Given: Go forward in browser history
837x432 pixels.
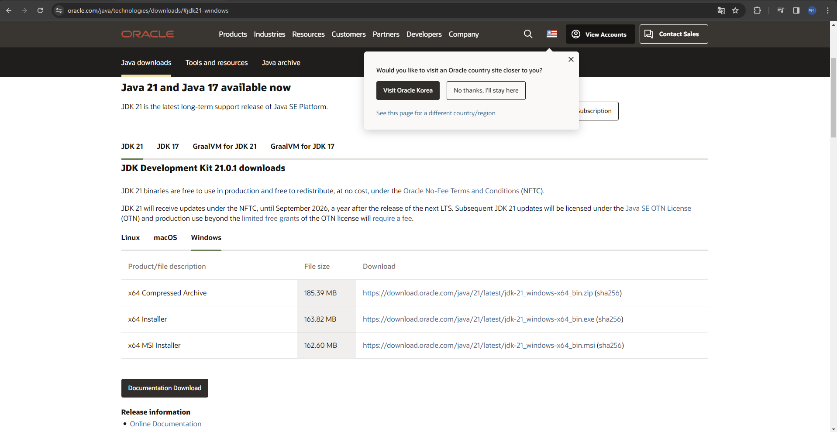Looking at the screenshot, I should 24,10.
